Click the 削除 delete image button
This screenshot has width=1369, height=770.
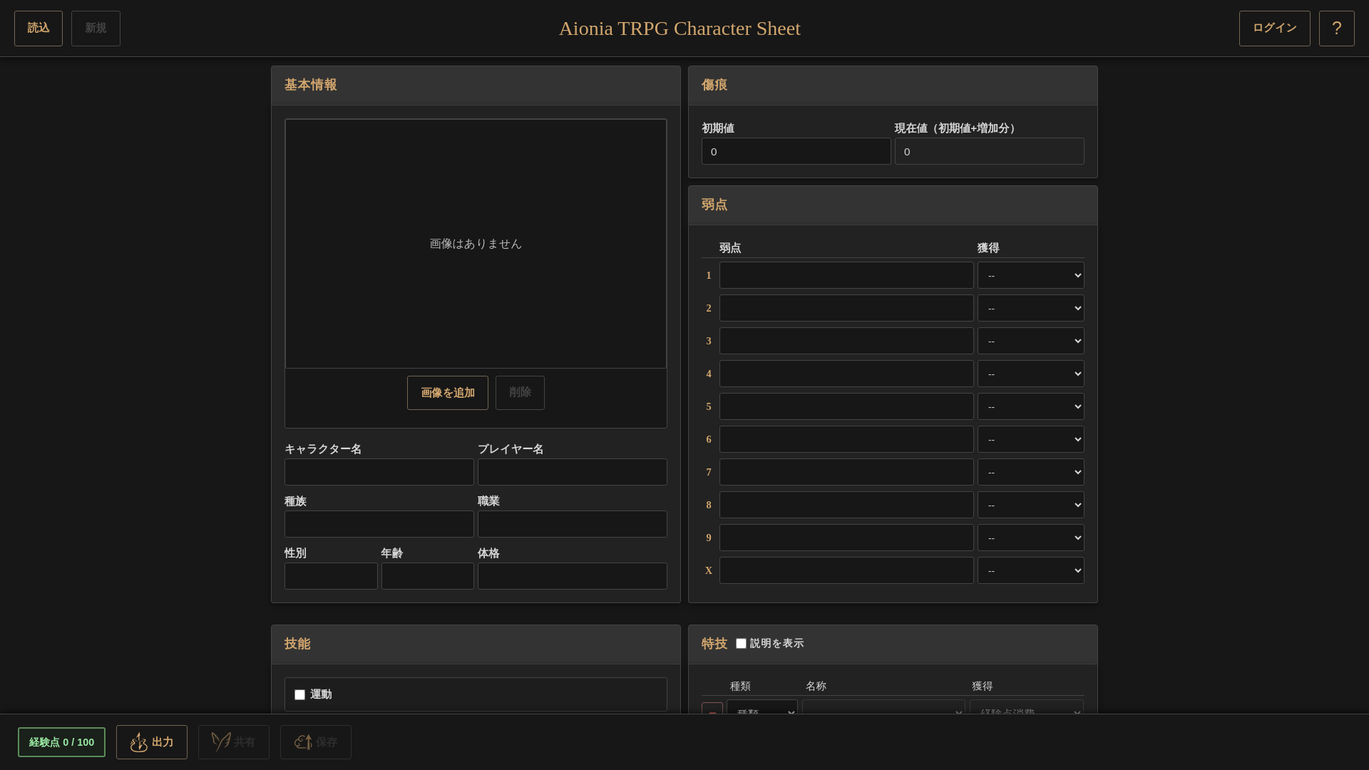(520, 393)
